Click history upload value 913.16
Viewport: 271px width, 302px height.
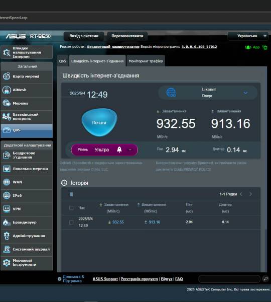click(x=154, y=222)
